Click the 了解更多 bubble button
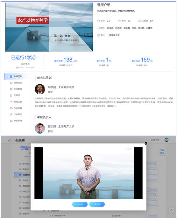 click(162, 152)
